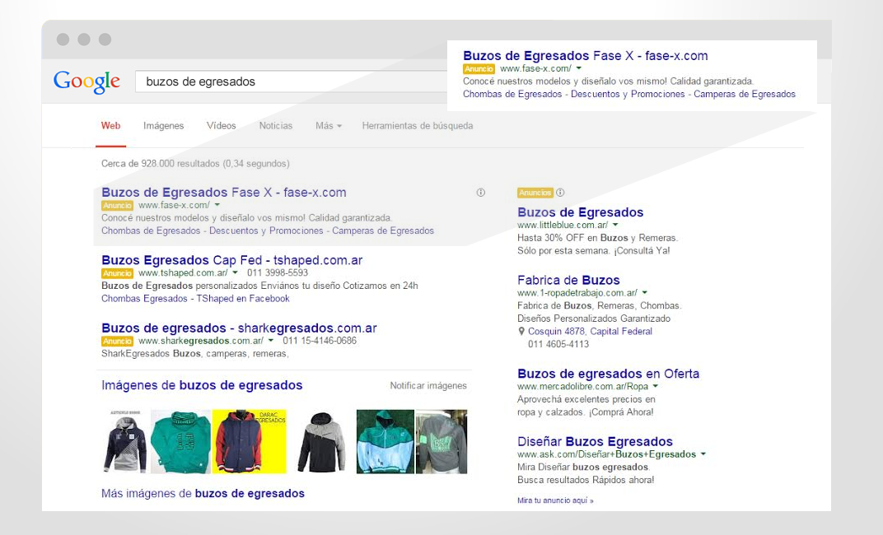Click the URL www.ask.com/Diseñar+Buzos+Egresados

(x=606, y=454)
